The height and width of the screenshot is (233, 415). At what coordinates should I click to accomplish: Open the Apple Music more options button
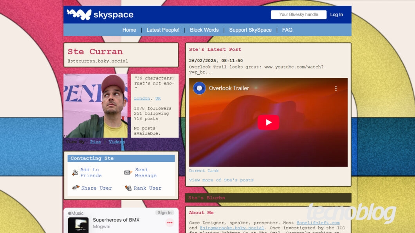(x=170, y=223)
